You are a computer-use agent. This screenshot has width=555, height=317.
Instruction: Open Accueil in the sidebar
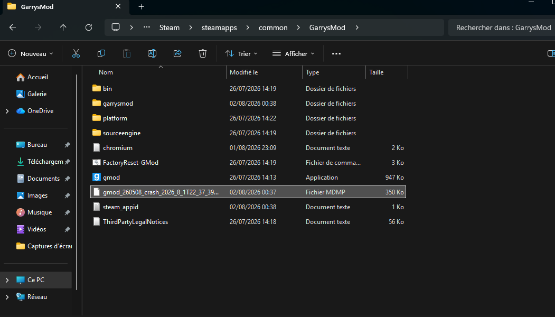(32, 77)
